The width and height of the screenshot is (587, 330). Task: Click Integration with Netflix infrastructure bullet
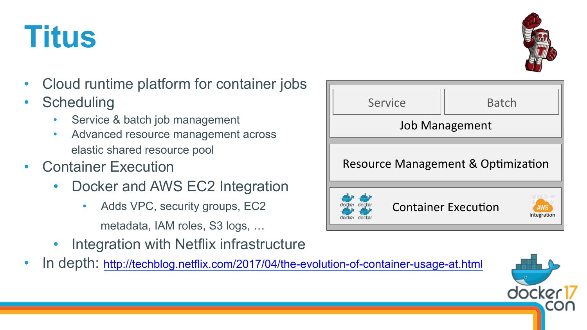pyautogui.click(x=188, y=244)
